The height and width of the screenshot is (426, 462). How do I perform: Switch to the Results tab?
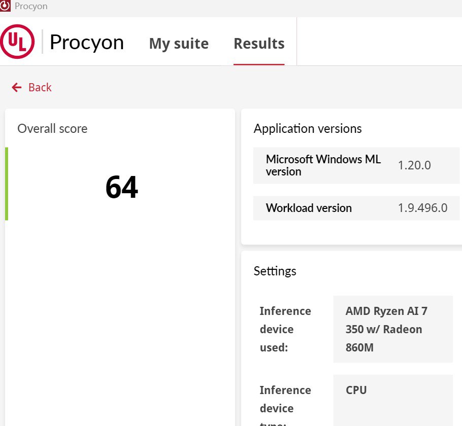tap(259, 44)
